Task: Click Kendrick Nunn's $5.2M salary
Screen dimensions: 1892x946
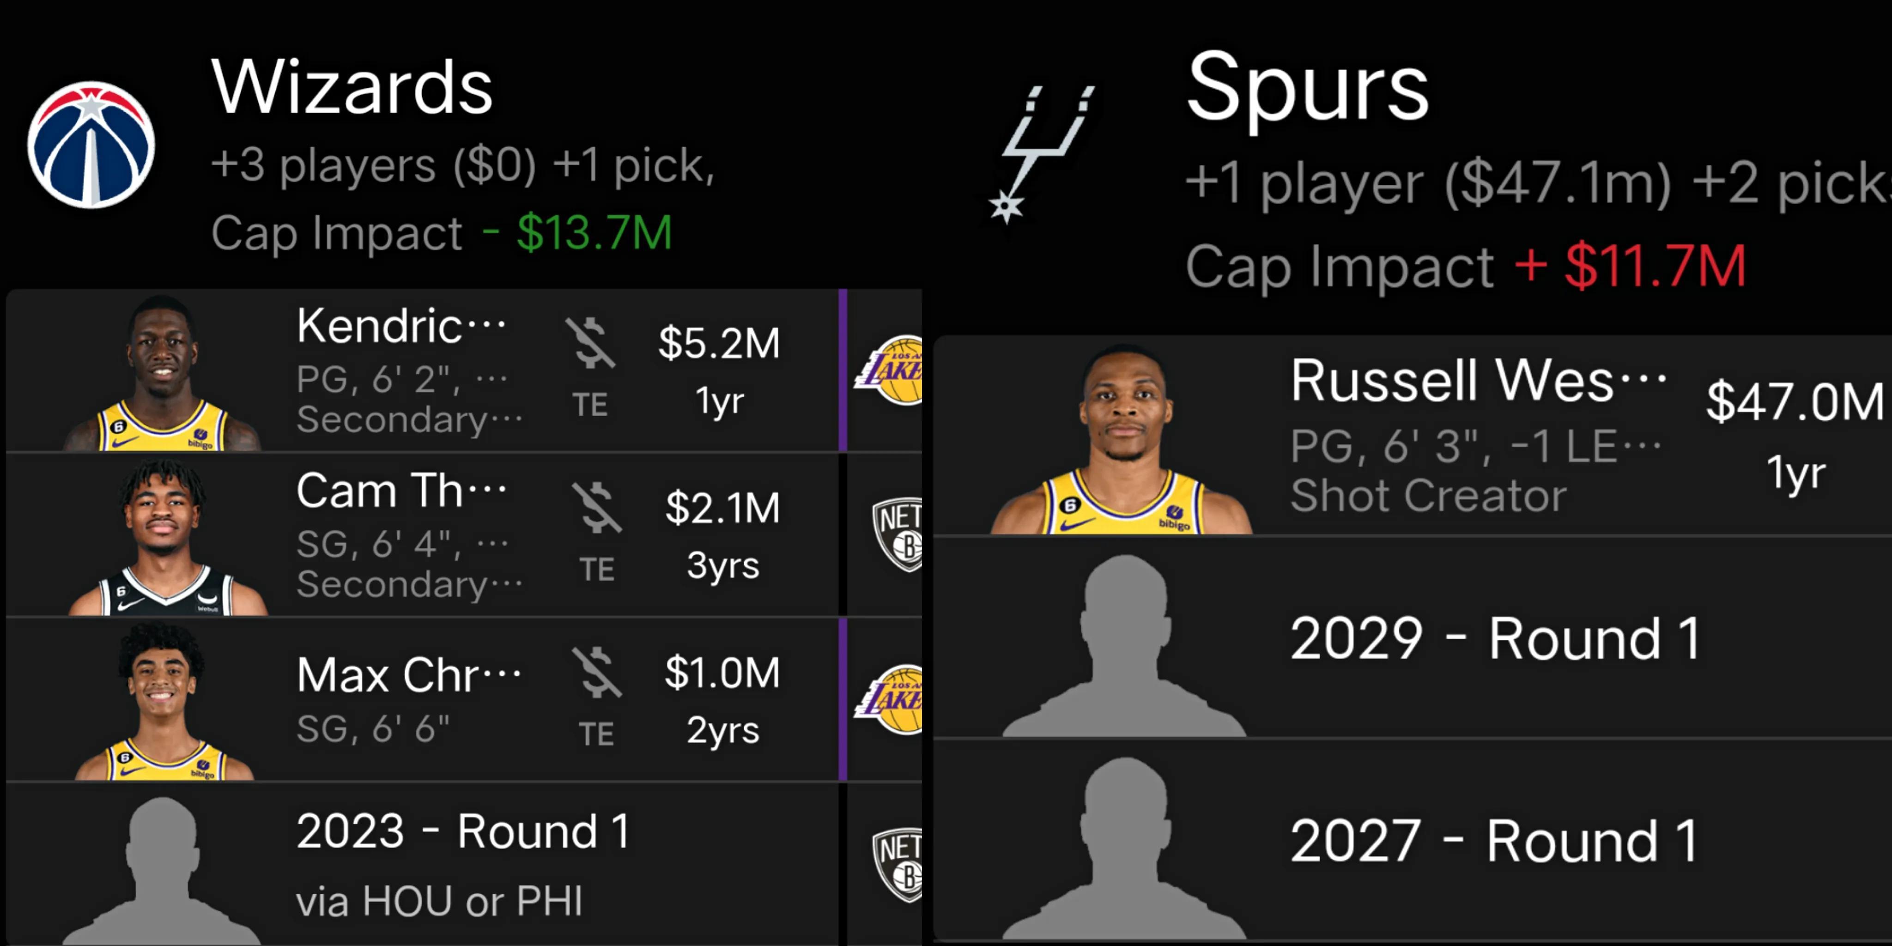Action: coord(719,343)
